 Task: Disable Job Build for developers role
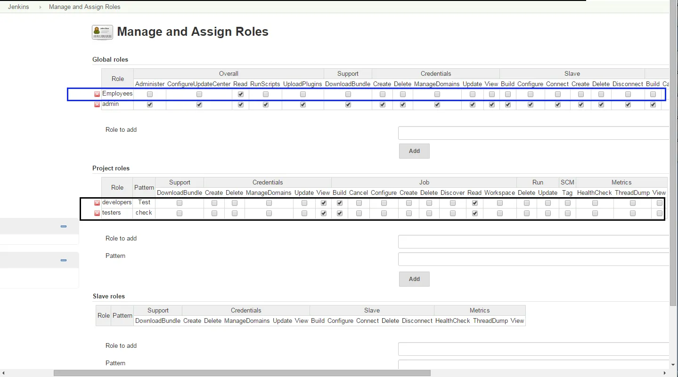(x=340, y=203)
